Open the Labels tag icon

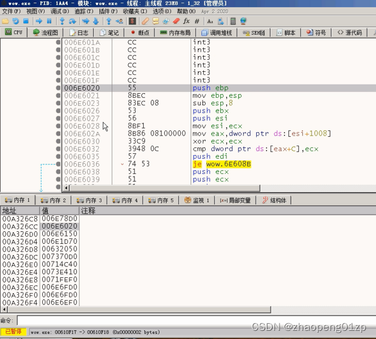pos(166,21)
